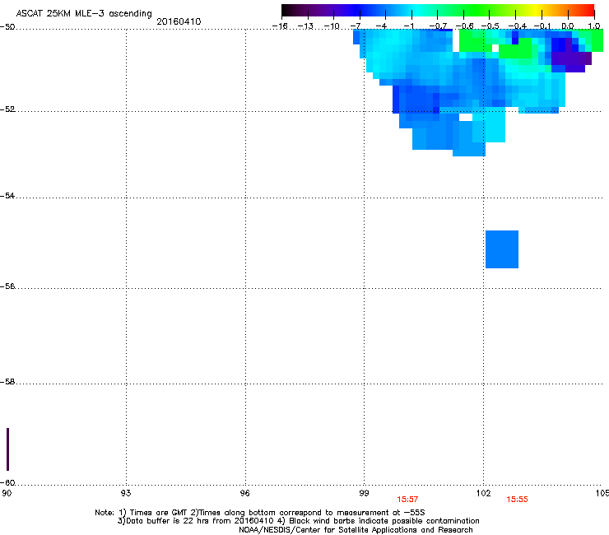The width and height of the screenshot is (609, 535).
Task: Click the color bar label '-0.7'
Action: [x=438, y=26]
